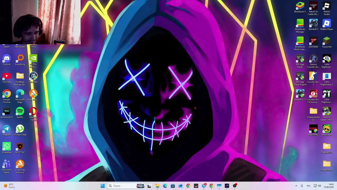The image size is (337, 190).
Task: Select the BlueStacks 5 shortcut
Action: (300, 7)
